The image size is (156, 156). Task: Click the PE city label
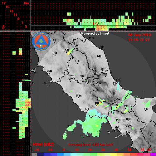(x=119, y=80)
